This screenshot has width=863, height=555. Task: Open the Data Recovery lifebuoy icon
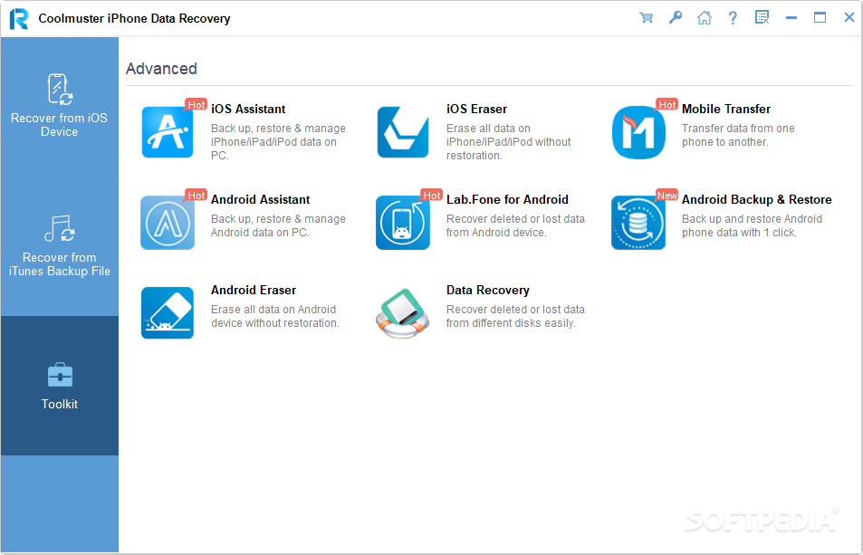(402, 313)
